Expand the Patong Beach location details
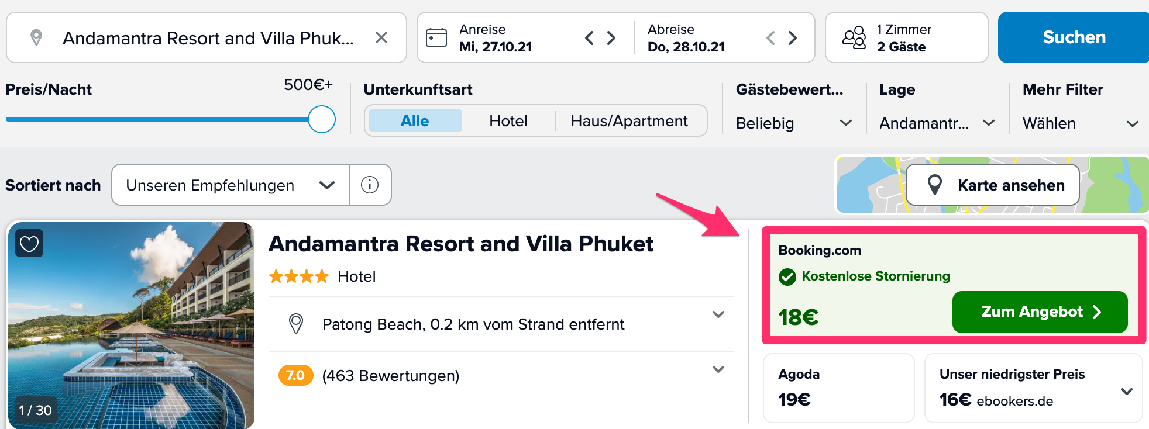 pos(718,314)
